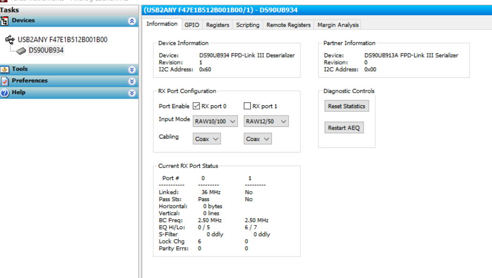Click the Preferences checkmark icon

click(4, 81)
